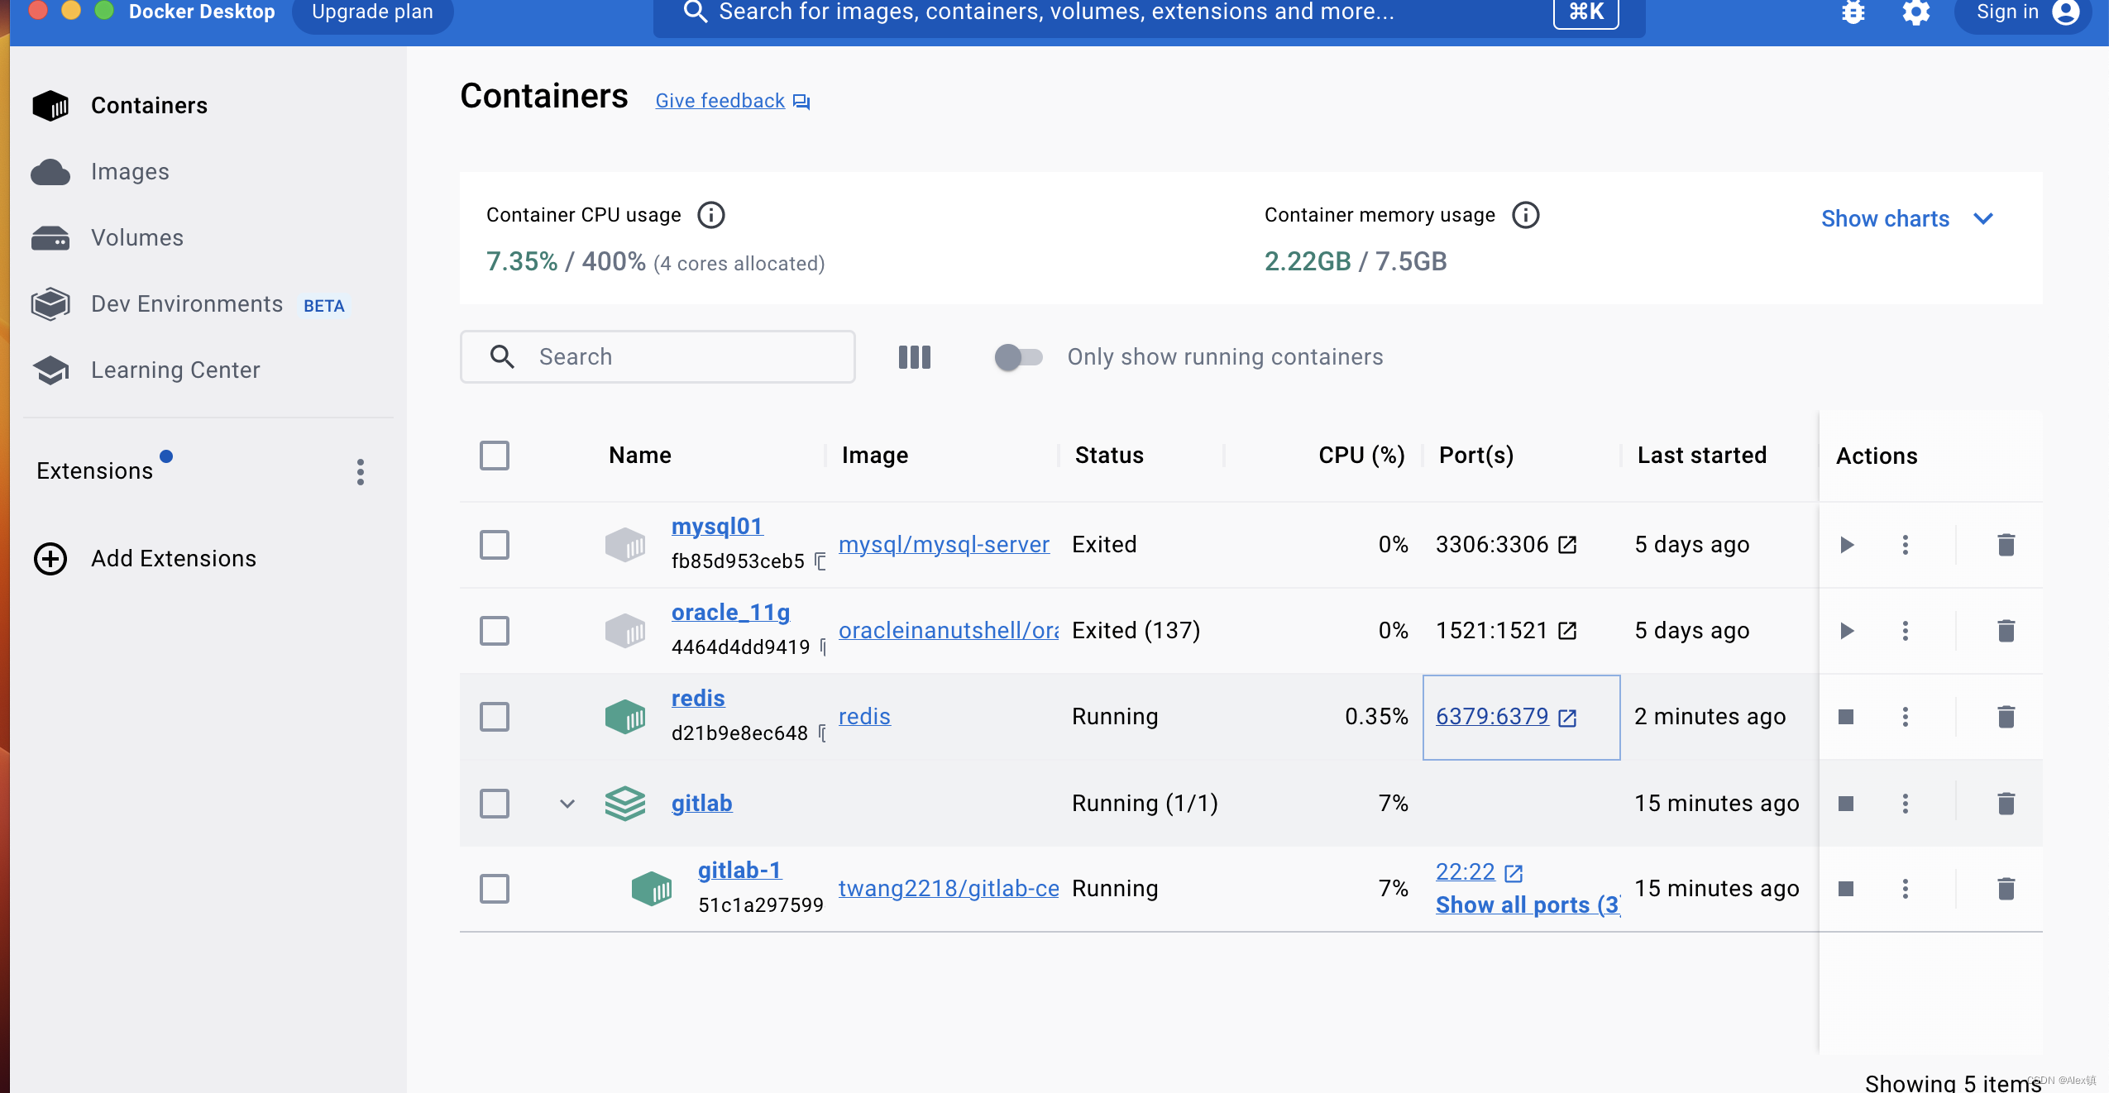Copy the mysql01 container ID
Viewport: 2109px width, 1093px height.
[x=820, y=561]
